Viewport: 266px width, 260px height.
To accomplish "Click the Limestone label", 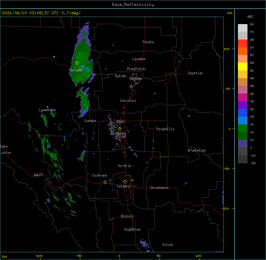I will [x=47, y=110].
